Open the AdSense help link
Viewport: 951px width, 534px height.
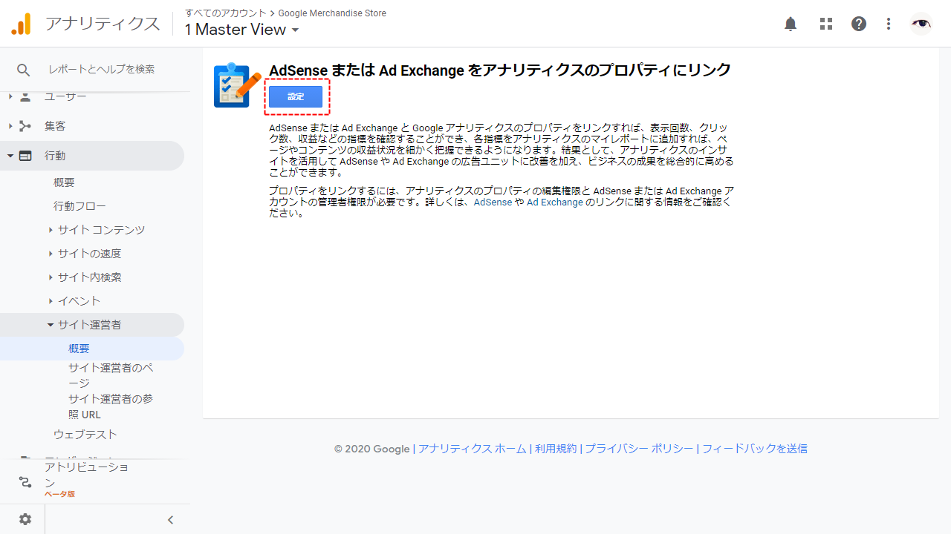coord(493,202)
